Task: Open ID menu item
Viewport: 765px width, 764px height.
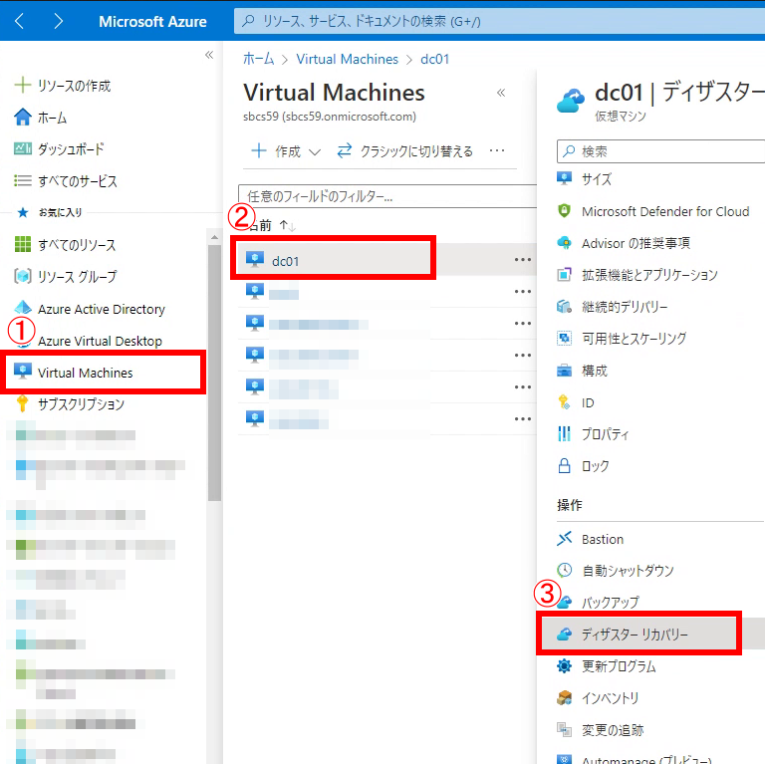Action: 575,402
